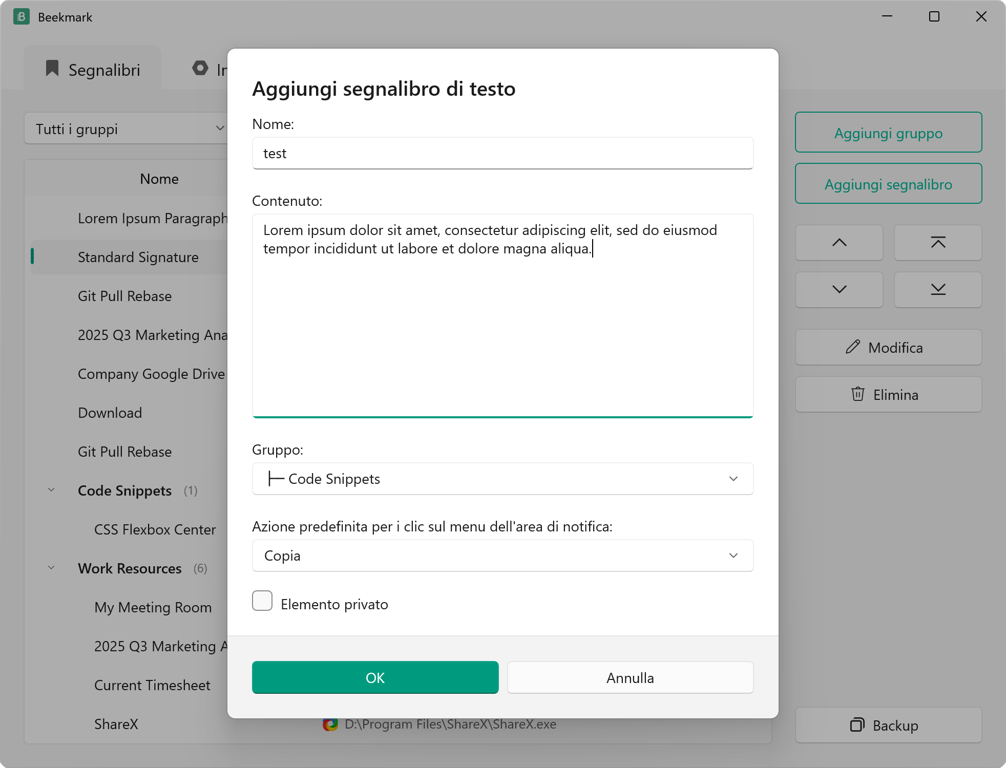Click the move down arrow button
Viewport: 1006px width, 768px height.
pyautogui.click(x=839, y=290)
